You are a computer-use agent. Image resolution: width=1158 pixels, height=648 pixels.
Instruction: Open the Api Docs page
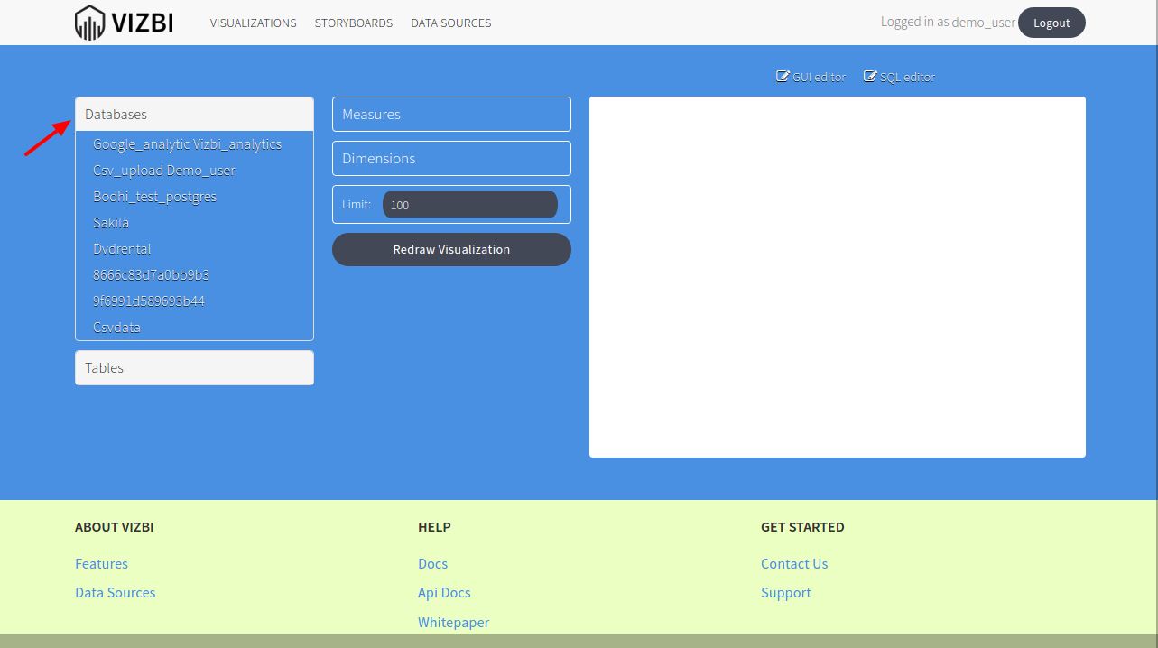click(444, 592)
